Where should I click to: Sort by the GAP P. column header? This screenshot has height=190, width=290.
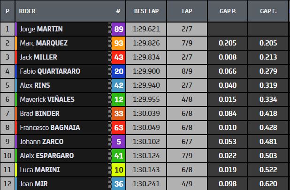tap(227, 10)
